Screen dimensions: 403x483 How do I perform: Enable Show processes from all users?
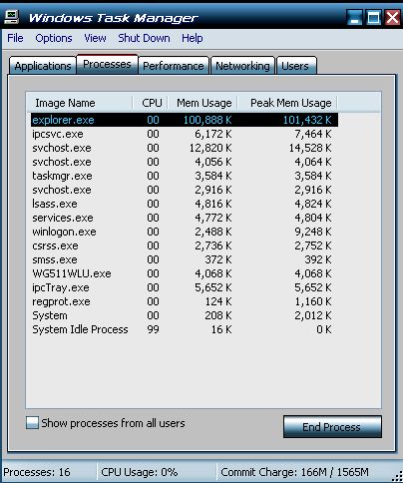click(32, 422)
